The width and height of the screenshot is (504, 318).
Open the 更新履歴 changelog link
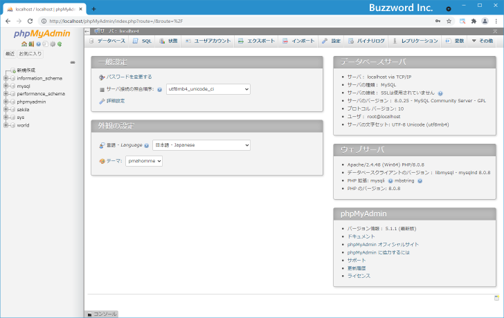click(357, 268)
